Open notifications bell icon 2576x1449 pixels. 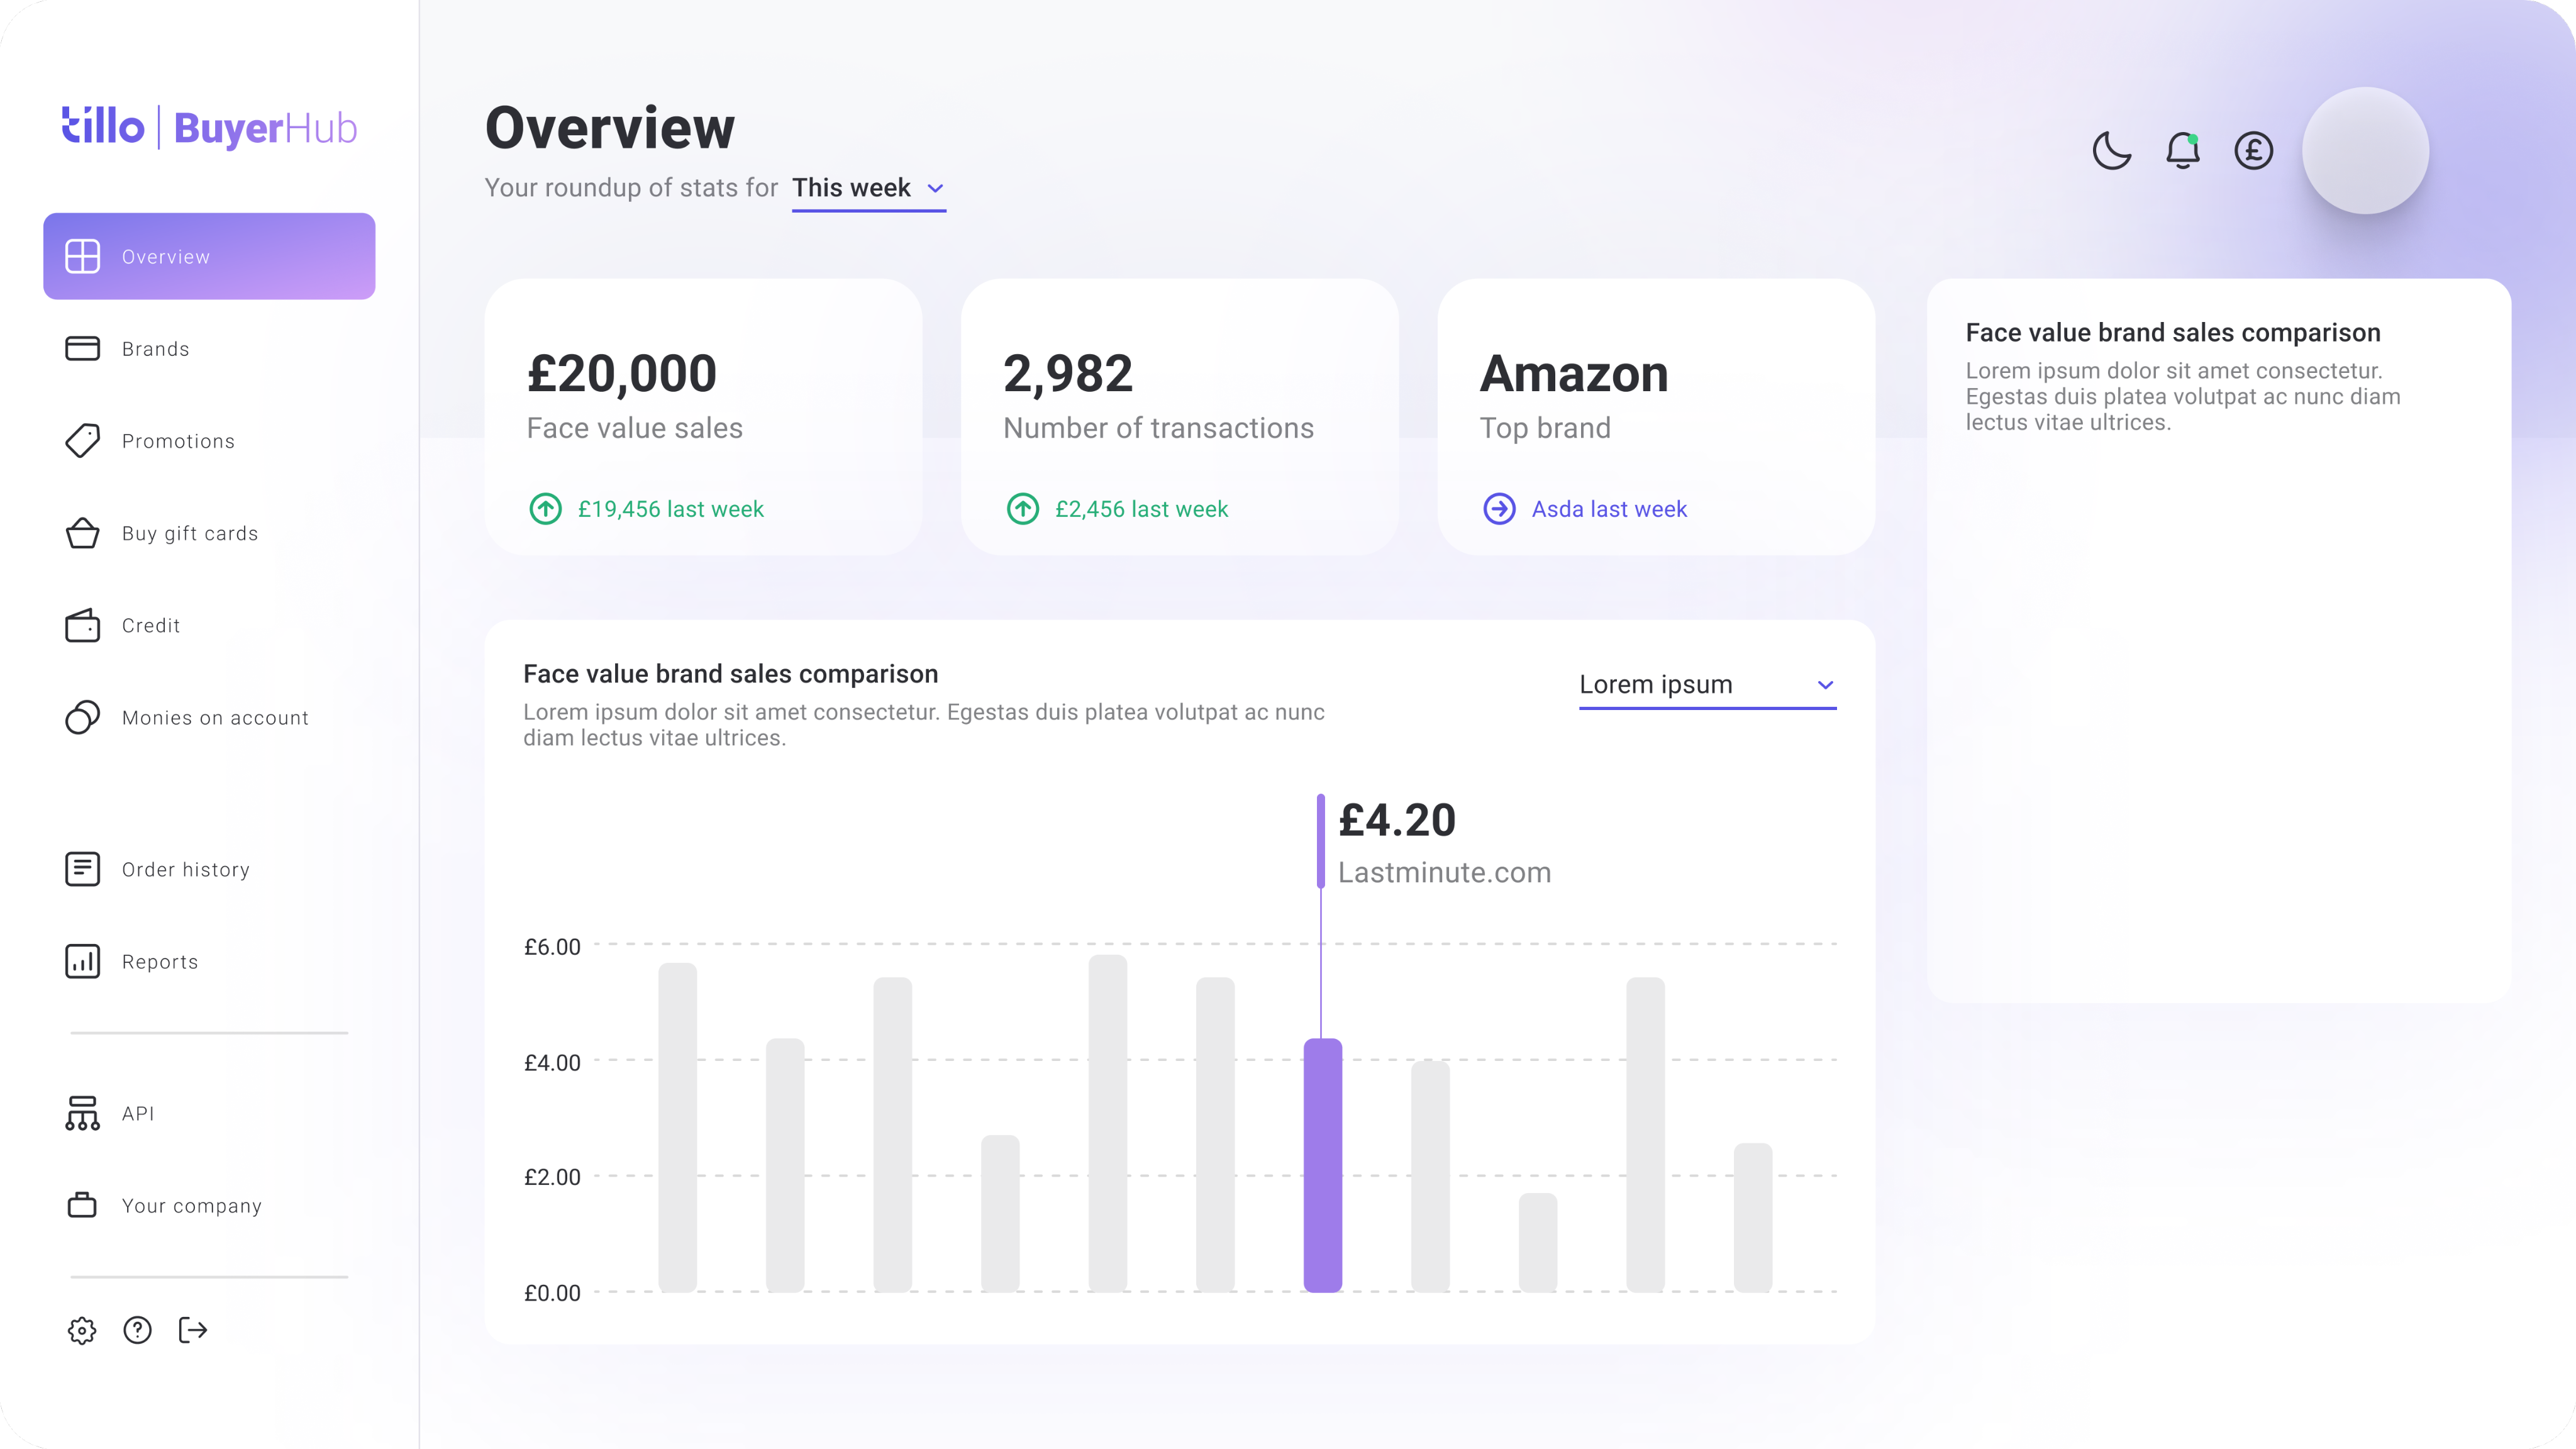(x=2182, y=151)
